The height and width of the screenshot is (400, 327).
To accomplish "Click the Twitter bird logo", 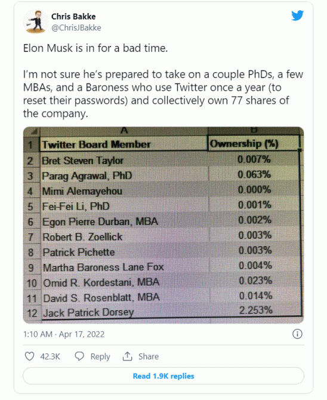I will [x=297, y=16].
